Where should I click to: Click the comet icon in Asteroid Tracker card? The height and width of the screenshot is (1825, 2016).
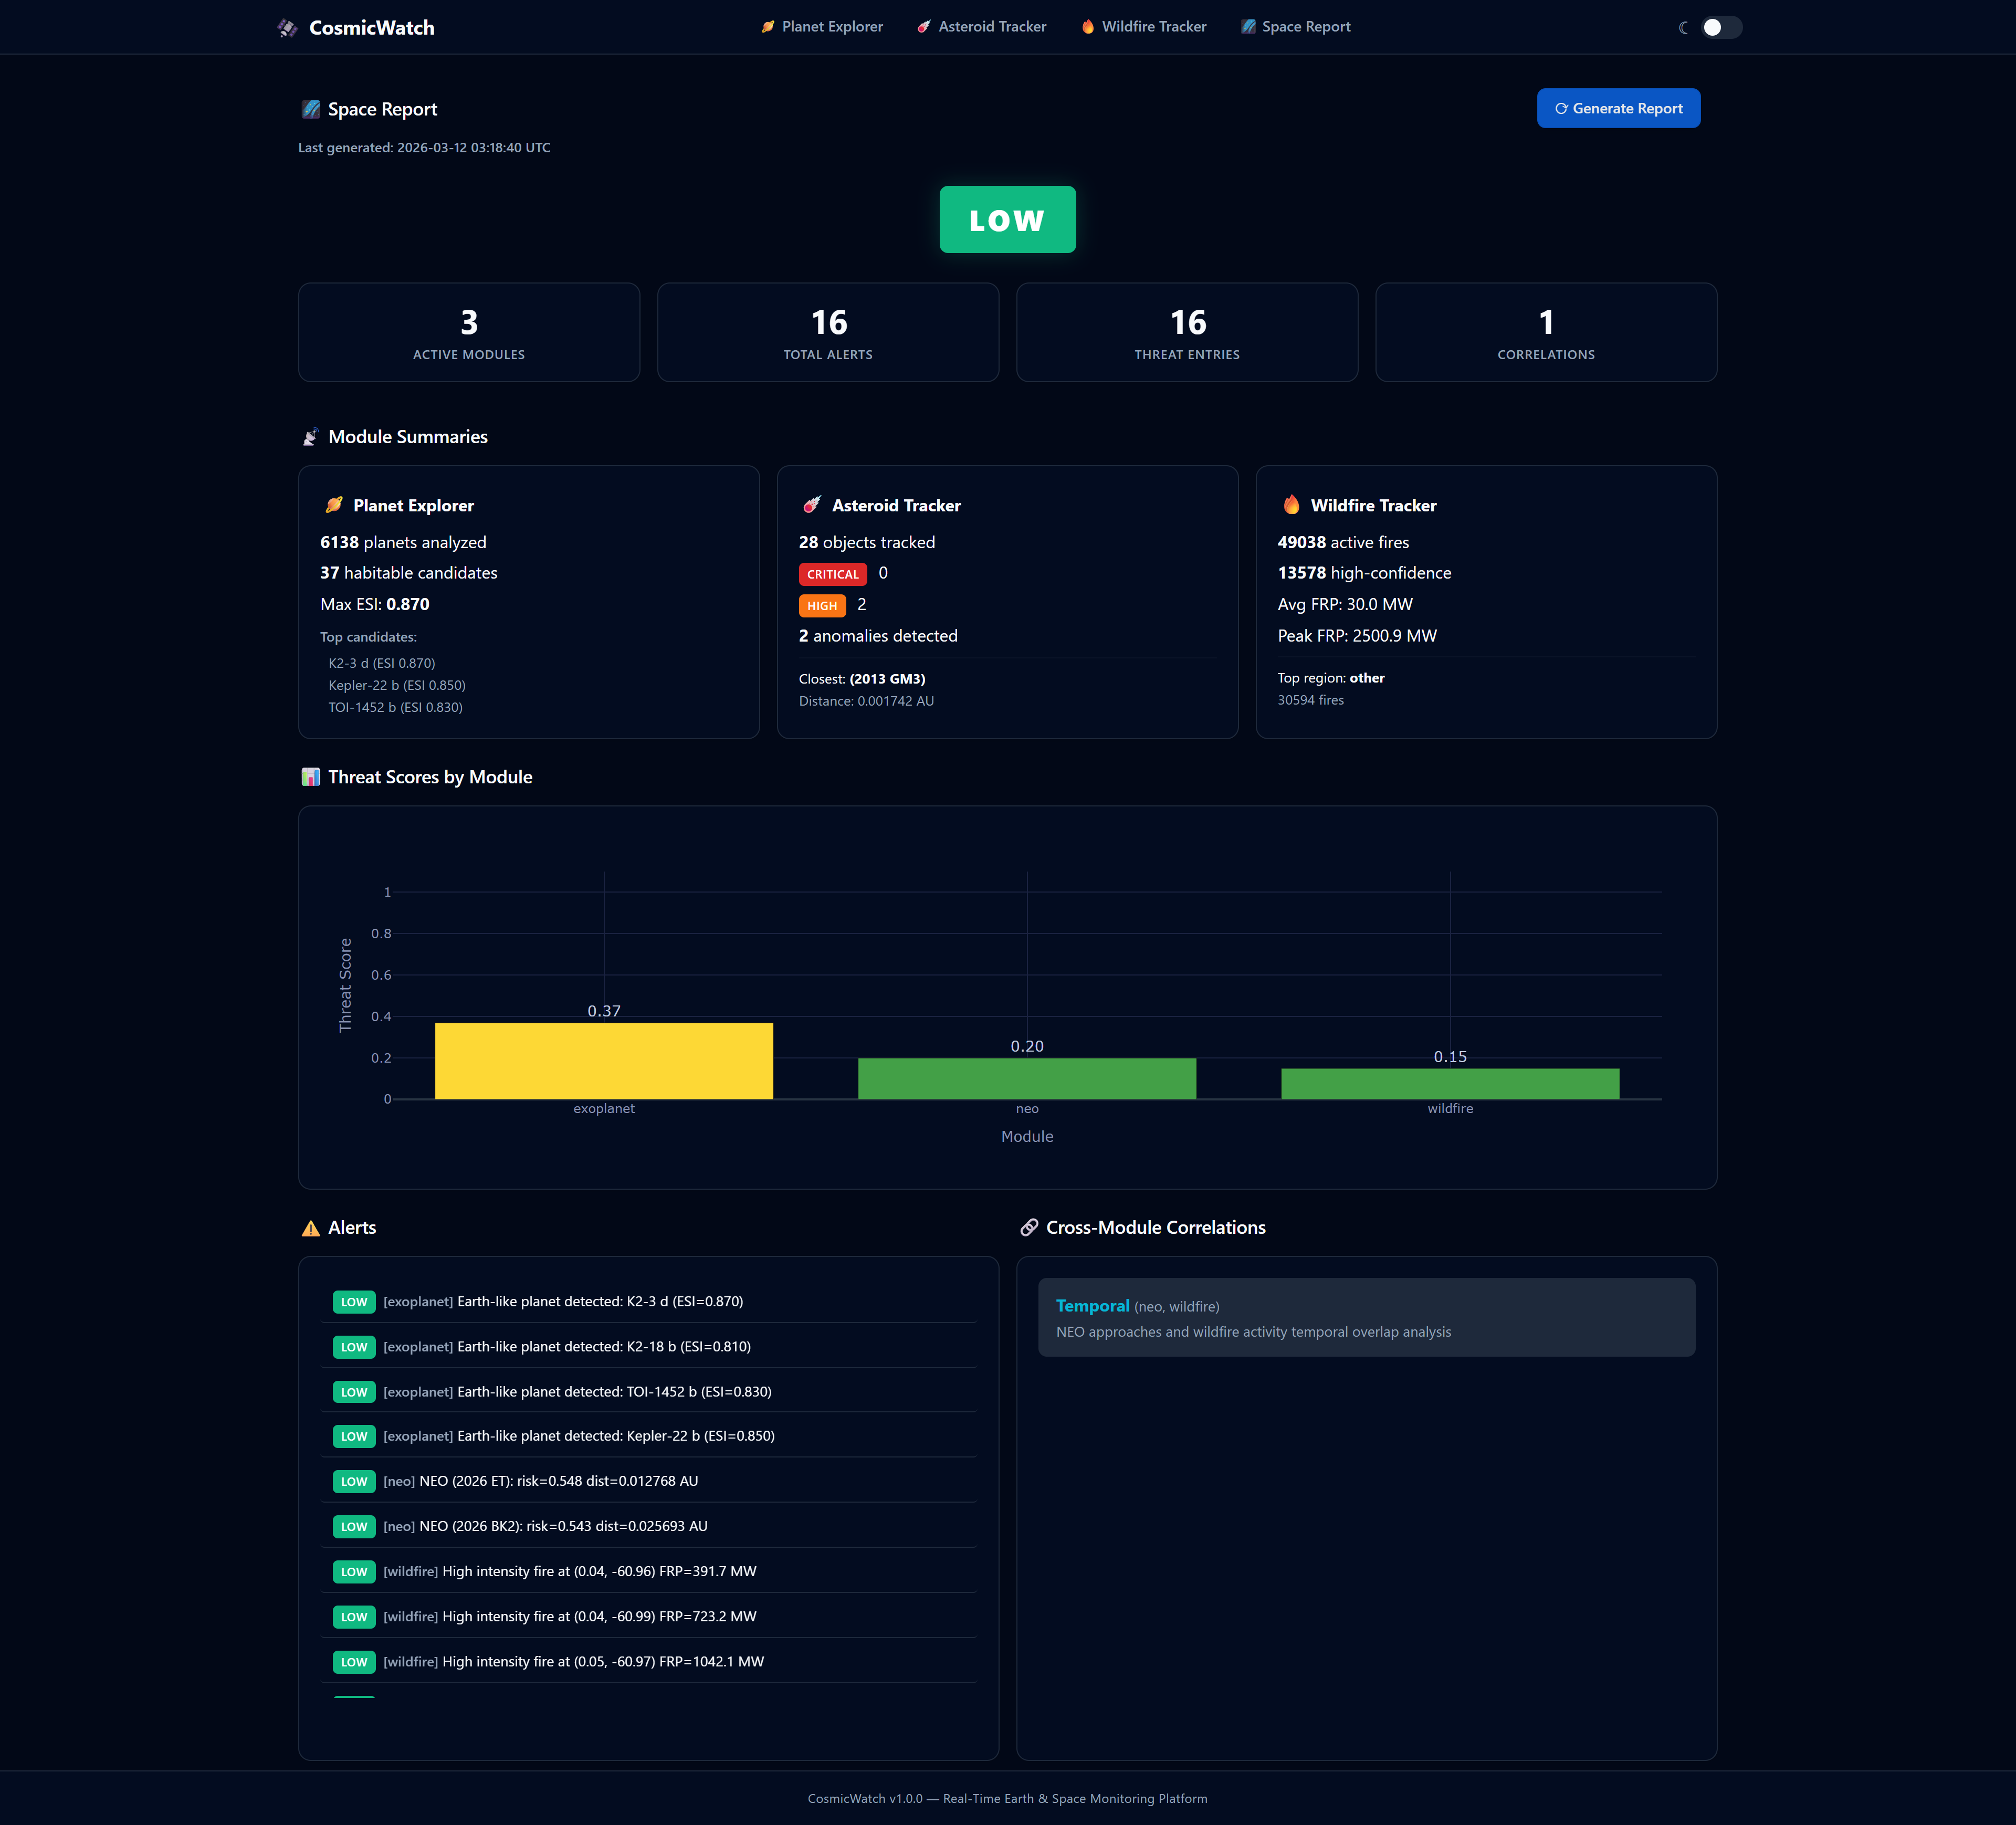tap(812, 505)
